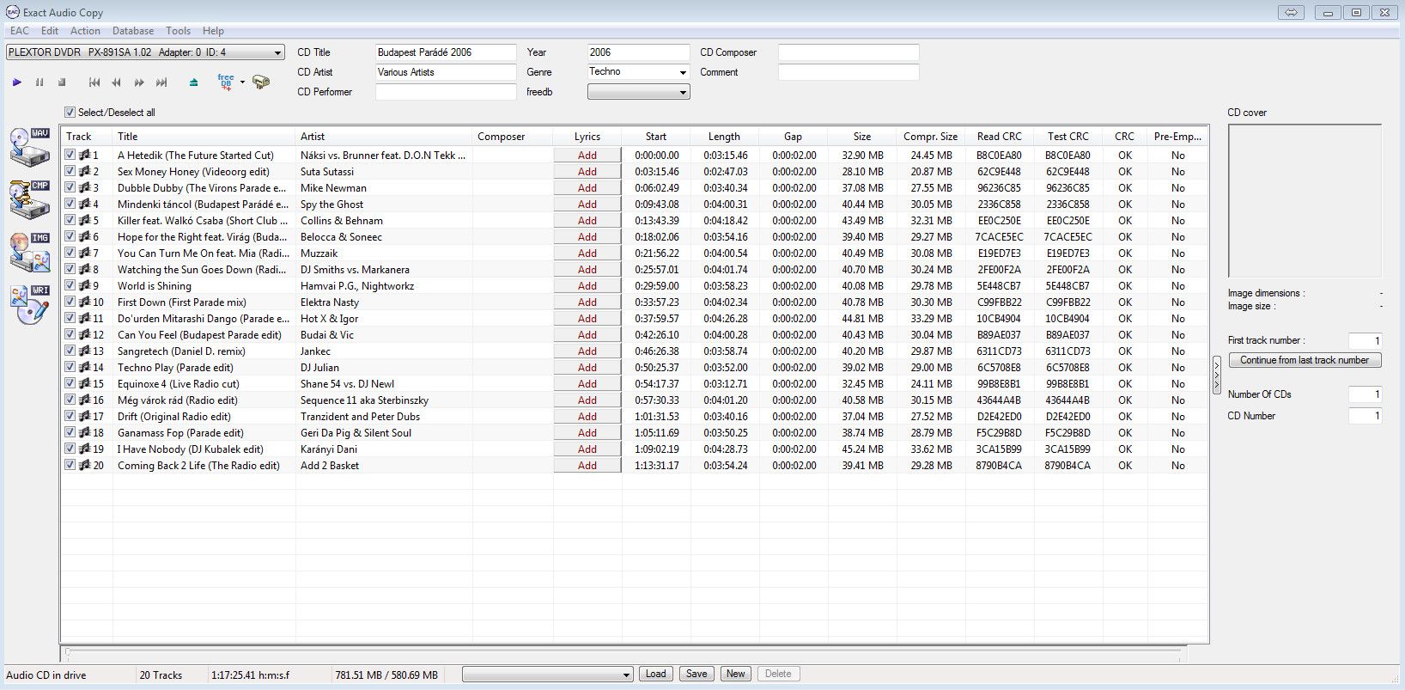
Task: Click the Number Of CDs field
Action: coord(1365,394)
